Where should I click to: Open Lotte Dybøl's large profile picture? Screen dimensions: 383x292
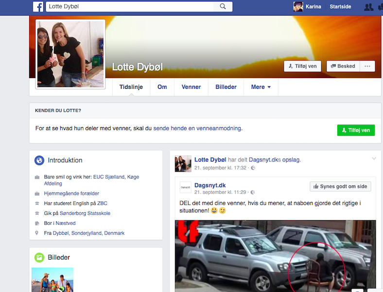pyautogui.click(x=70, y=54)
